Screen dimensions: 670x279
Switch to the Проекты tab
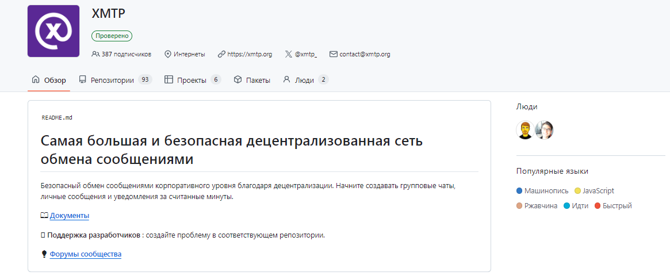tap(193, 80)
